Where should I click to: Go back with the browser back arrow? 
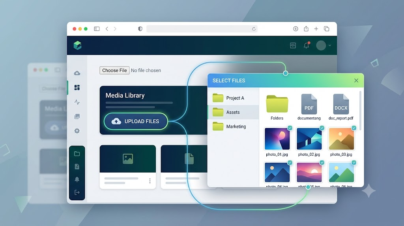pyautogui.click(x=107, y=28)
